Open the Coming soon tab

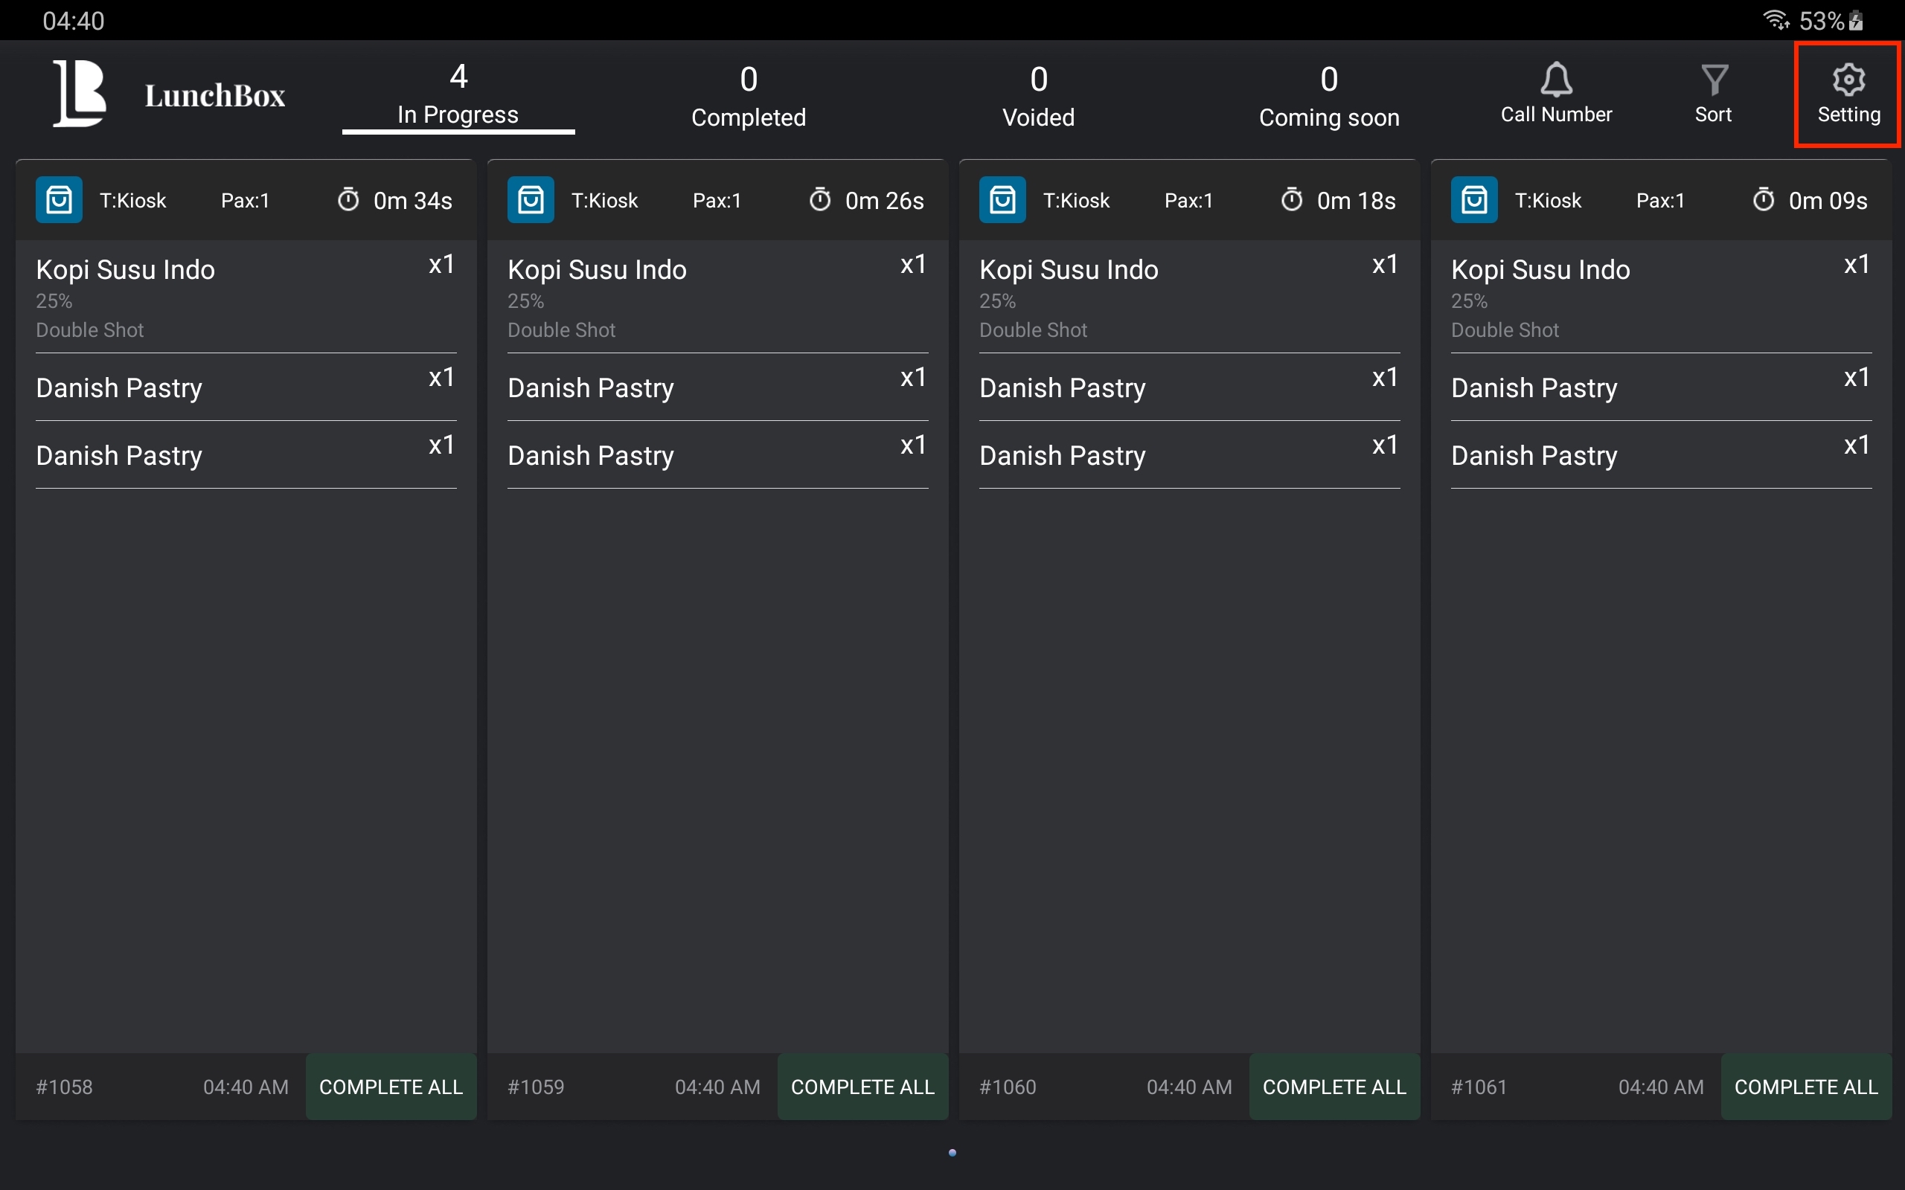coord(1329,96)
